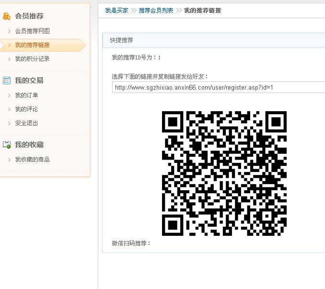Click 安全退出 to log out
Image resolution: width=325 pixels, height=289 pixels.
pos(26,123)
